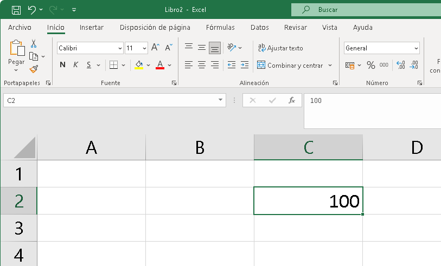
Task: Toggle italic K formatting
Action: (x=75, y=65)
